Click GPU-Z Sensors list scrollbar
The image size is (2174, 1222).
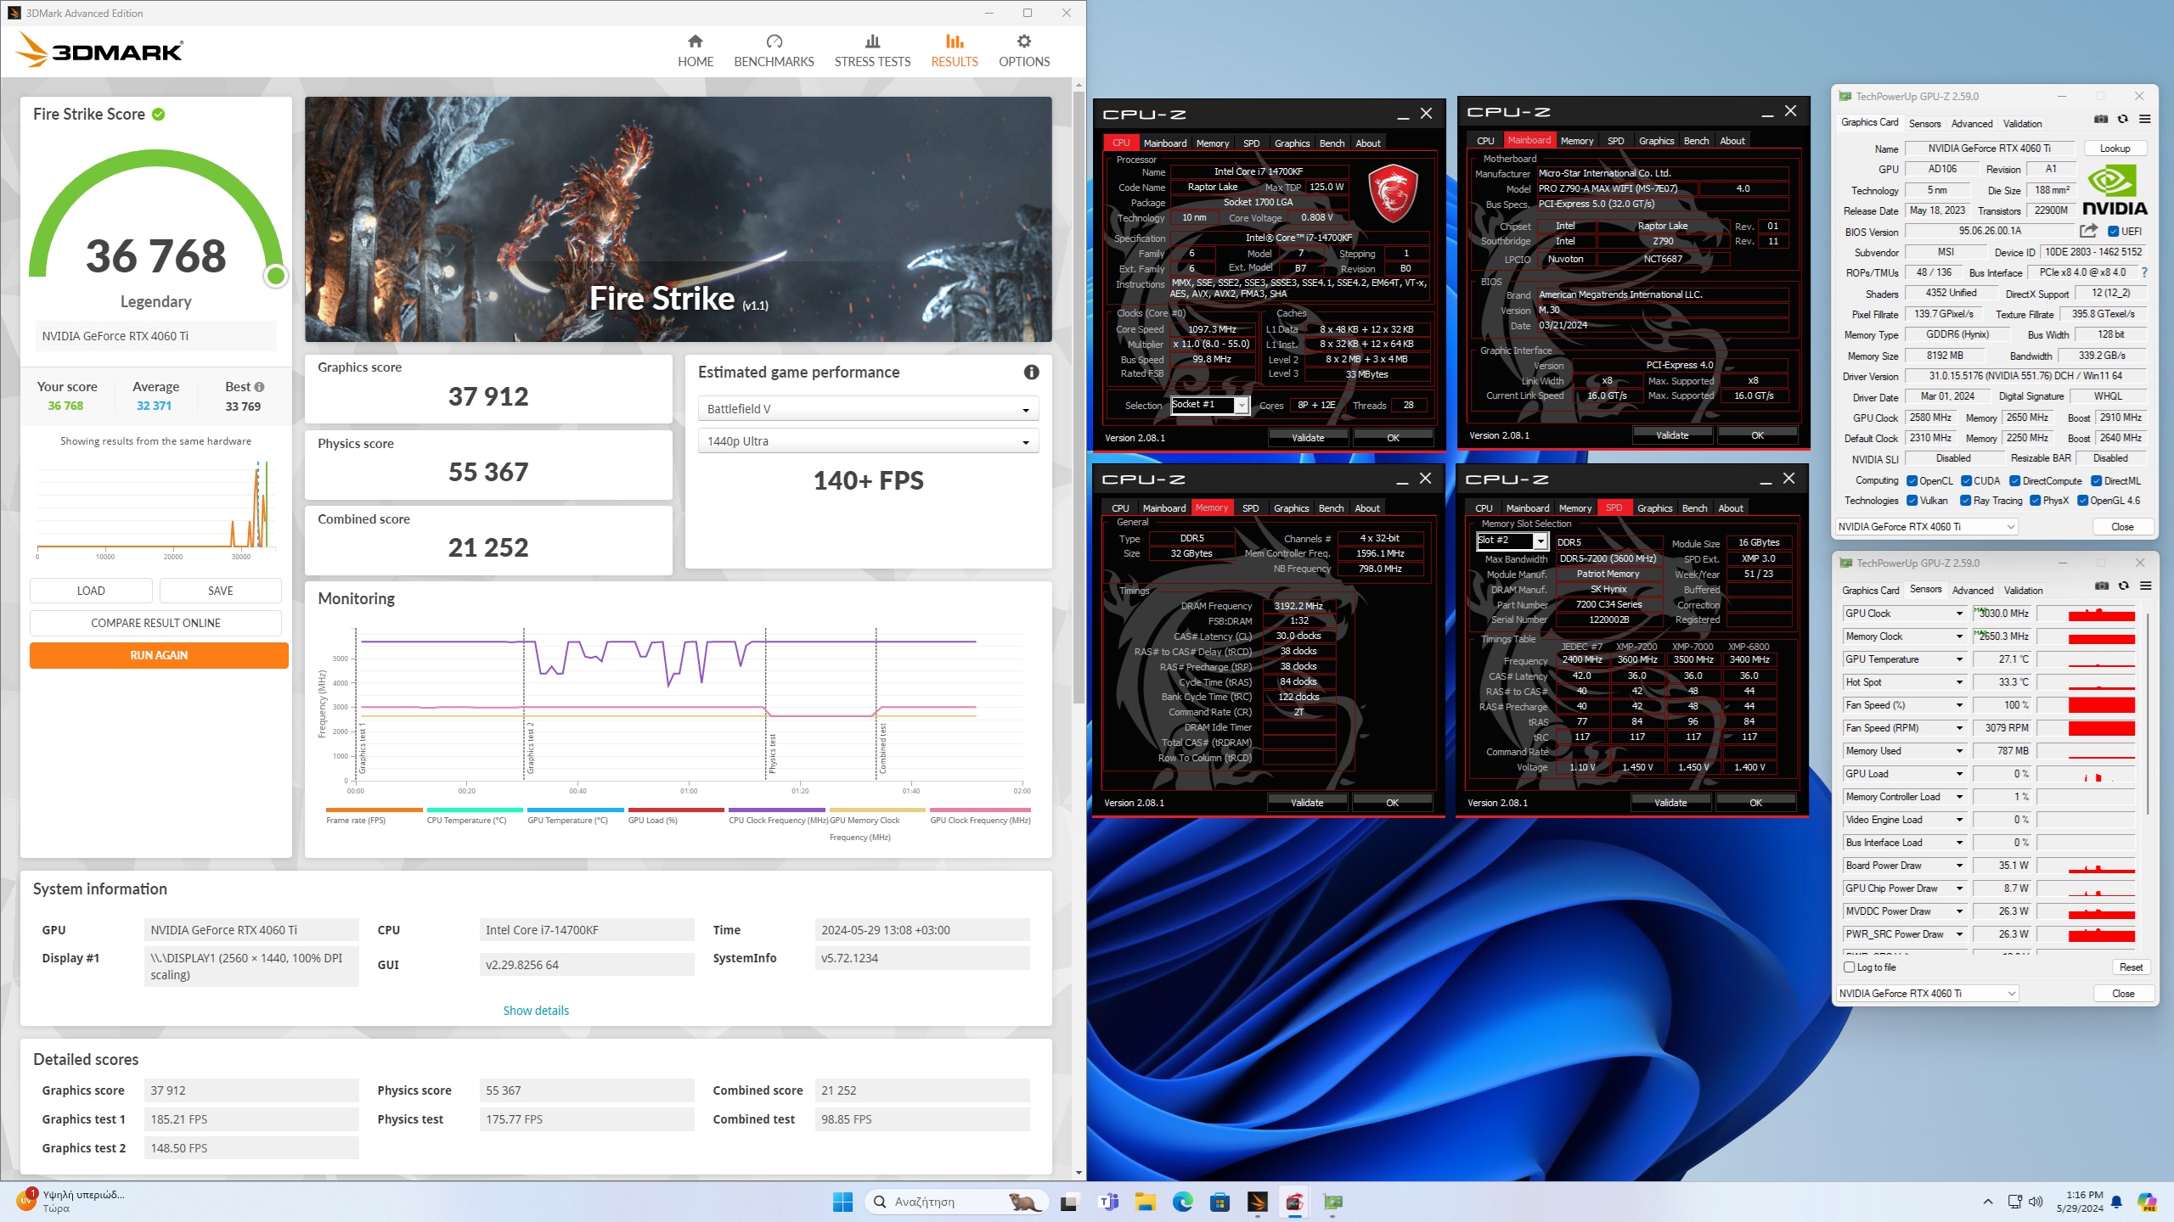click(2149, 713)
